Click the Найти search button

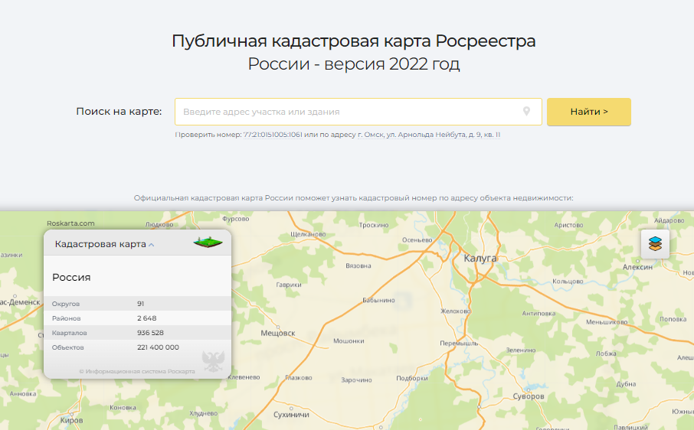[588, 112]
